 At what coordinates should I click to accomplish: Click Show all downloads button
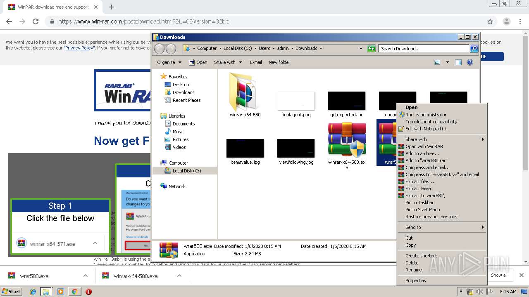pyautogui.click(x=499, y=275)
